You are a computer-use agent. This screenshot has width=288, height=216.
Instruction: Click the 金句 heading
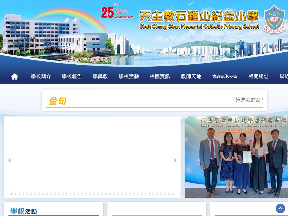click(x=57, y=101)
